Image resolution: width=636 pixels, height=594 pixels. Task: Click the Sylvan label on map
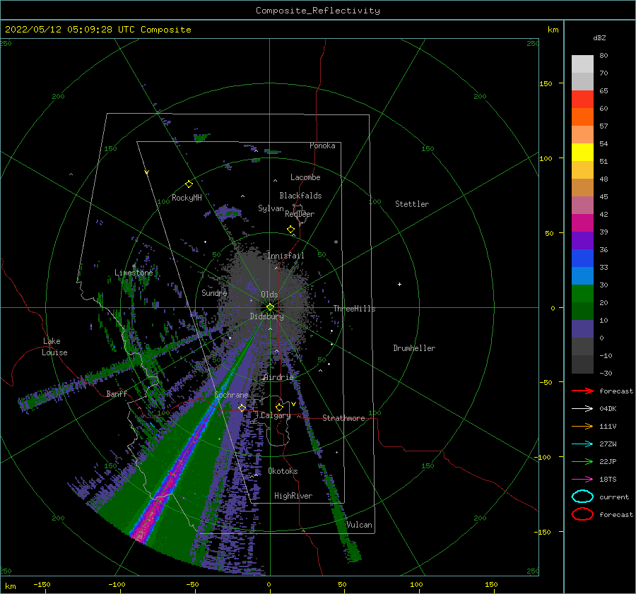(271, 208)
